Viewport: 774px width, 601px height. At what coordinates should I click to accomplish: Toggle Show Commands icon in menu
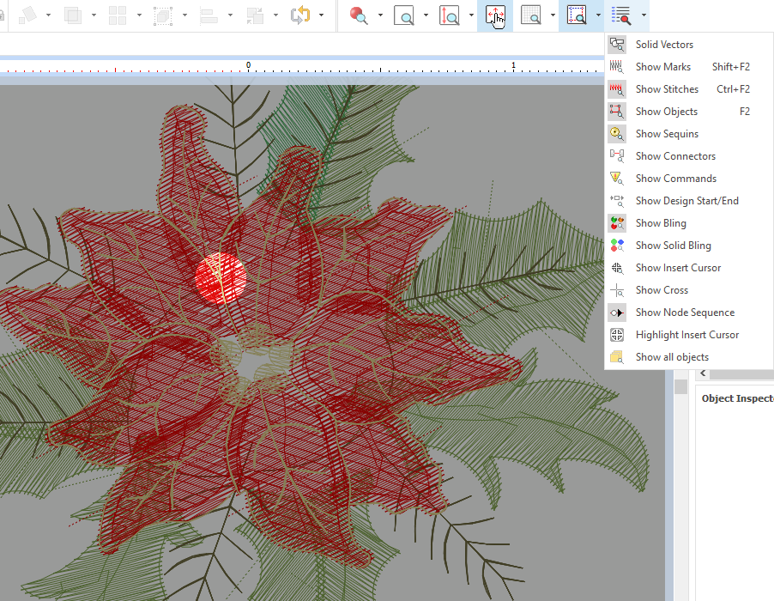[617, 179]
